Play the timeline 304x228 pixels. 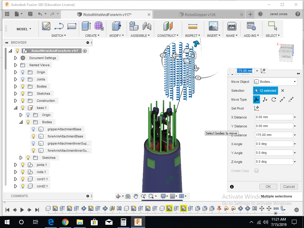[22, 210]
